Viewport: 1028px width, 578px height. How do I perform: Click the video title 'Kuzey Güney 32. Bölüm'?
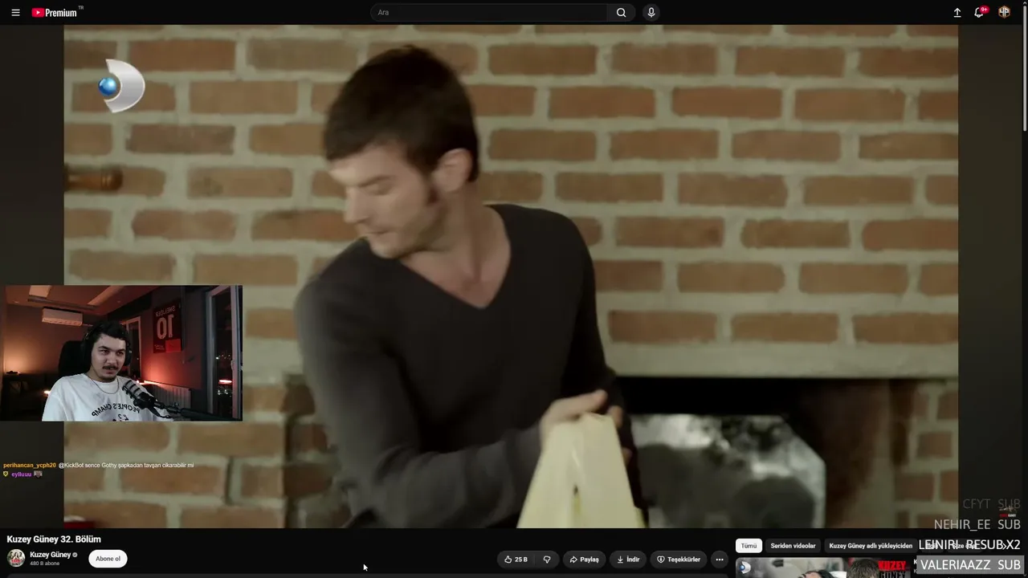(54, 539)
